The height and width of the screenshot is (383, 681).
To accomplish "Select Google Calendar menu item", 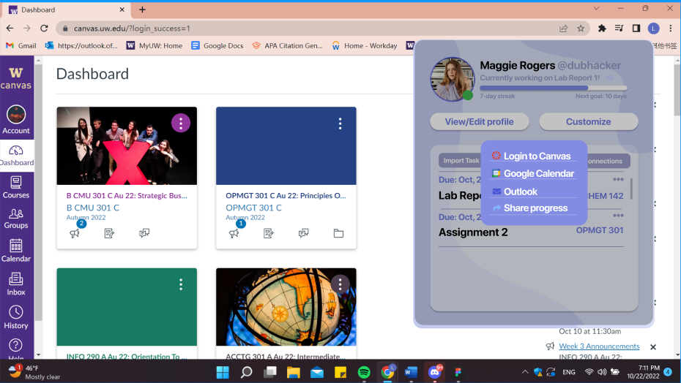I will (533, 173).
